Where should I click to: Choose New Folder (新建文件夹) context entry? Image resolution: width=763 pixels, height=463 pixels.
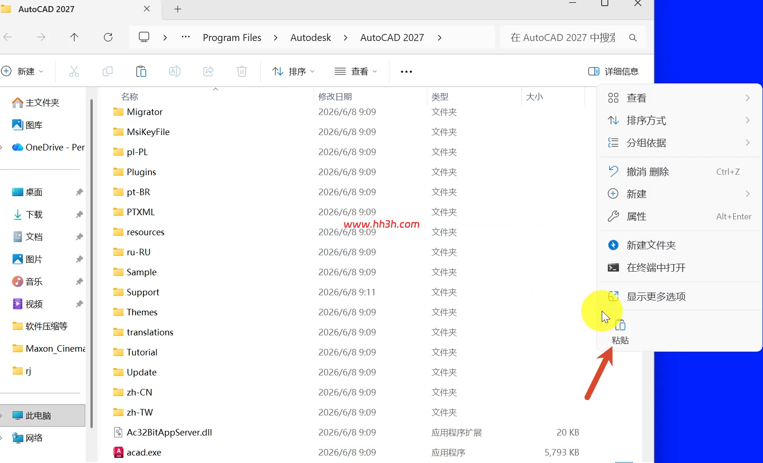click(x=680, y=245)
